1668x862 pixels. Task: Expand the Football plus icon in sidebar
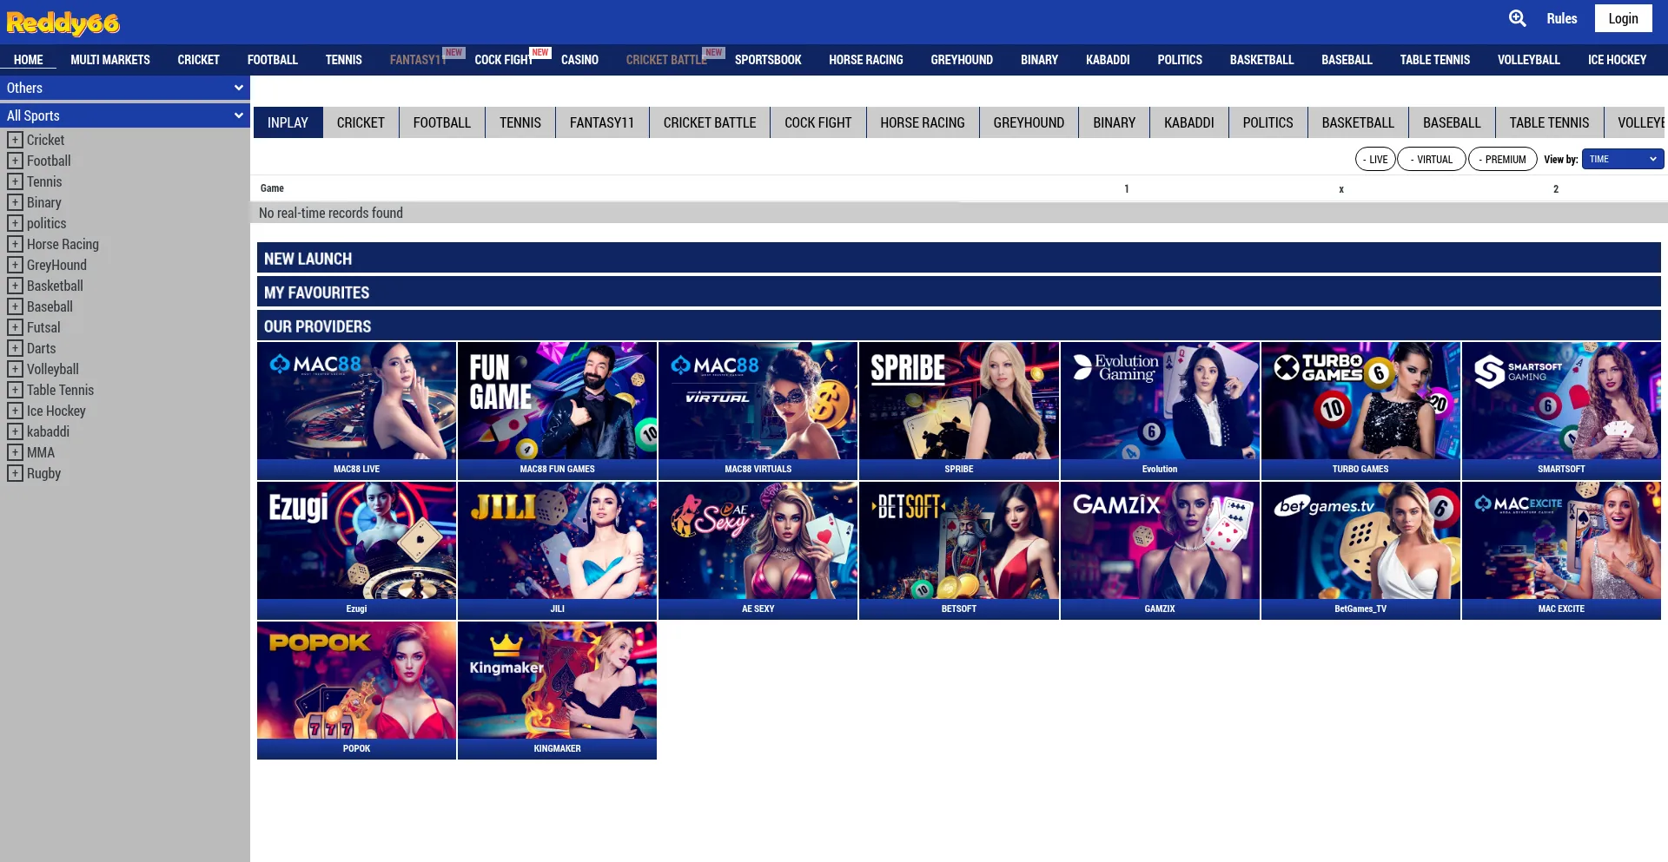(15, 161)
